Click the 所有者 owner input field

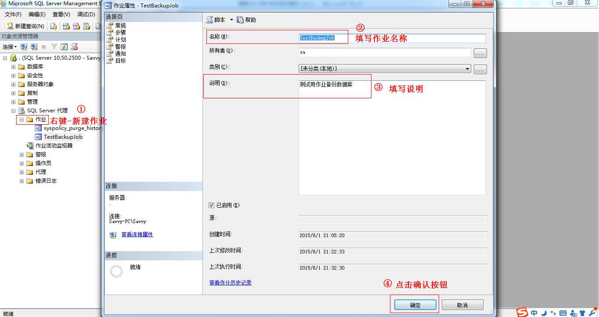[x=385, y=53]
